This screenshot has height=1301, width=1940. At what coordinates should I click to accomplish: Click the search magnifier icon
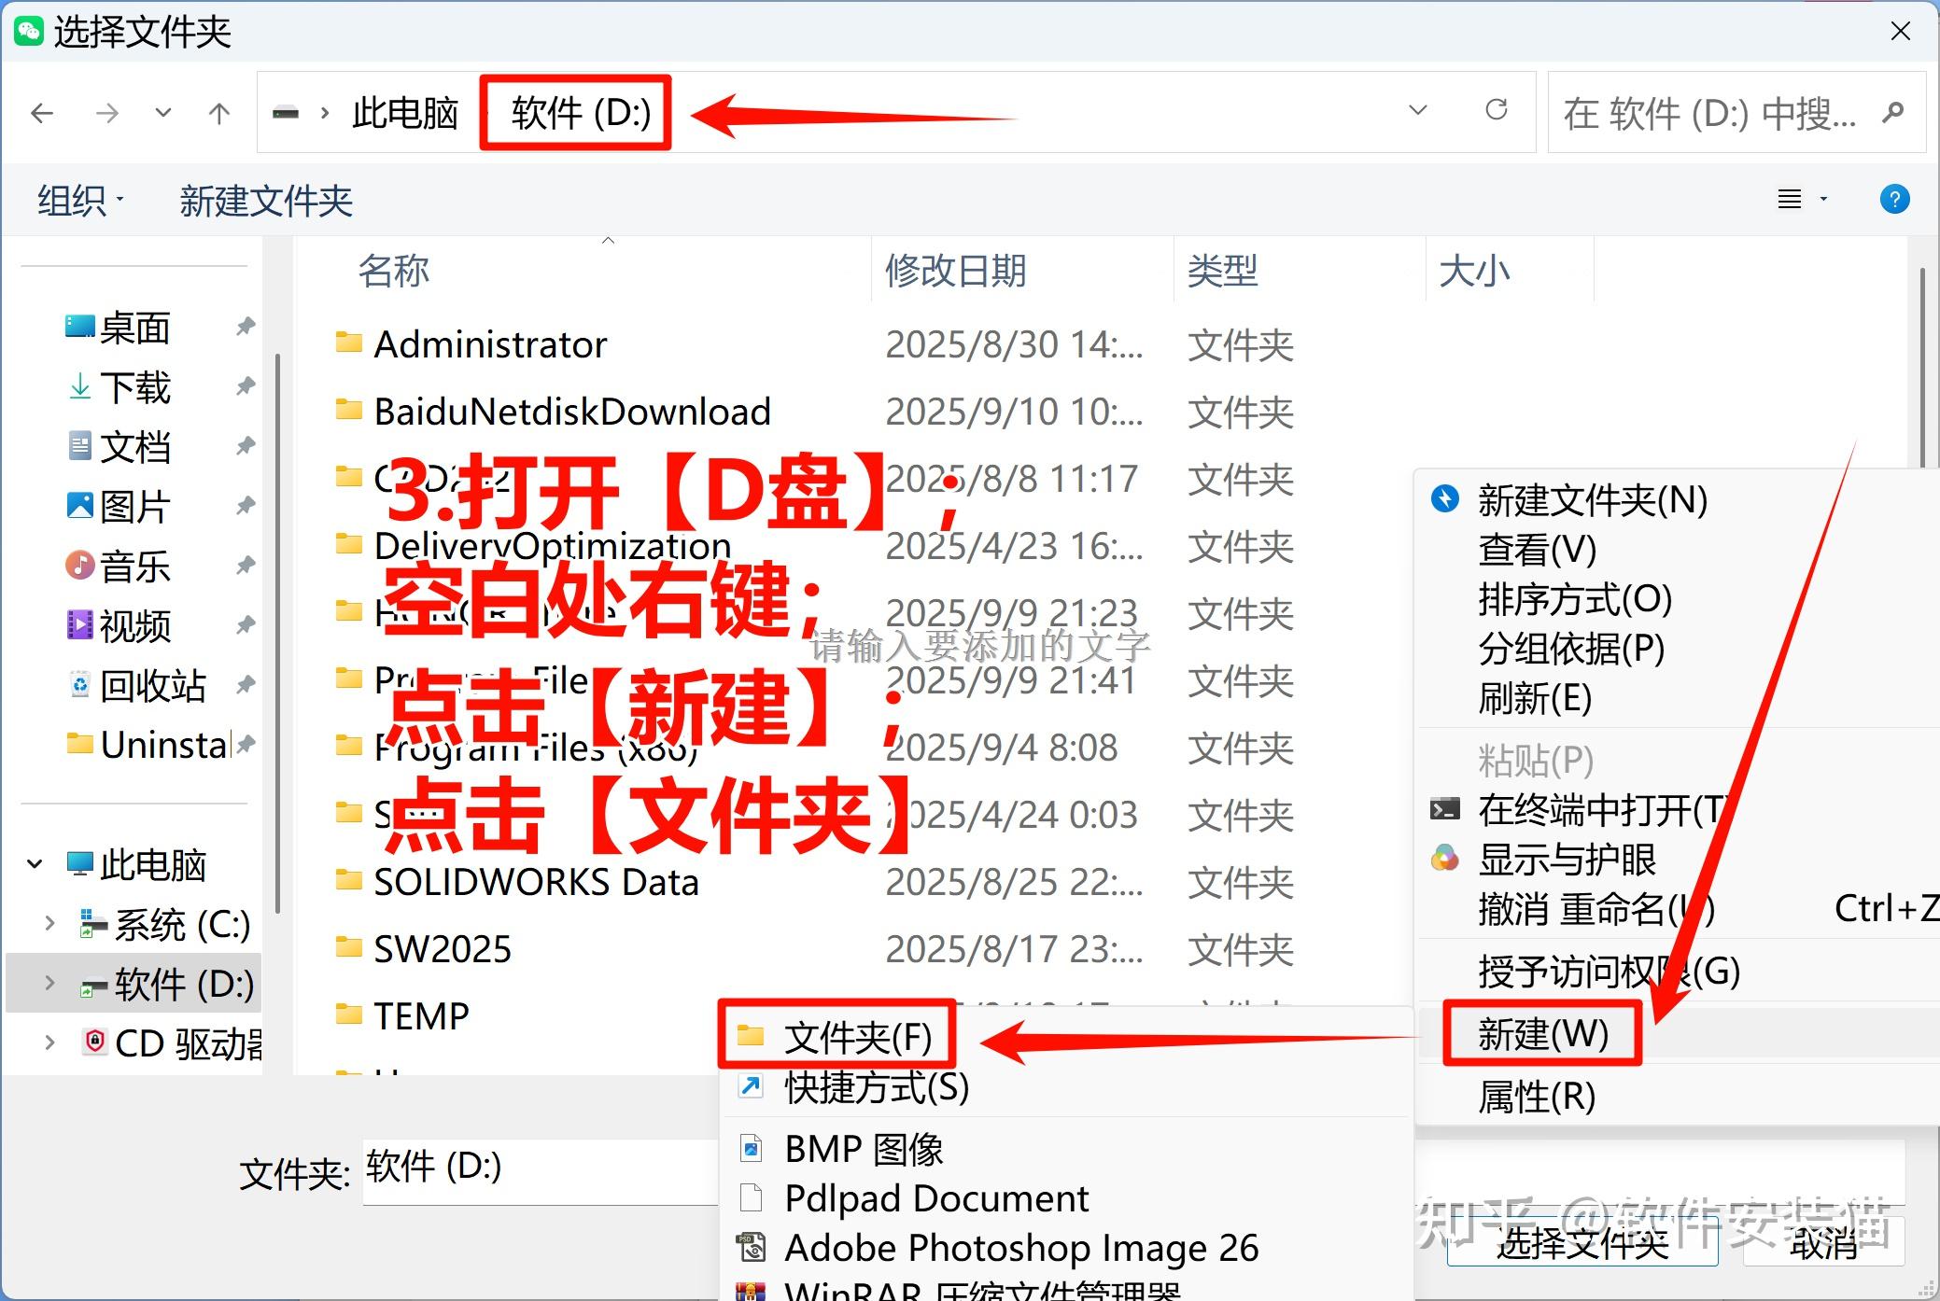click(x=1893, y=113)
